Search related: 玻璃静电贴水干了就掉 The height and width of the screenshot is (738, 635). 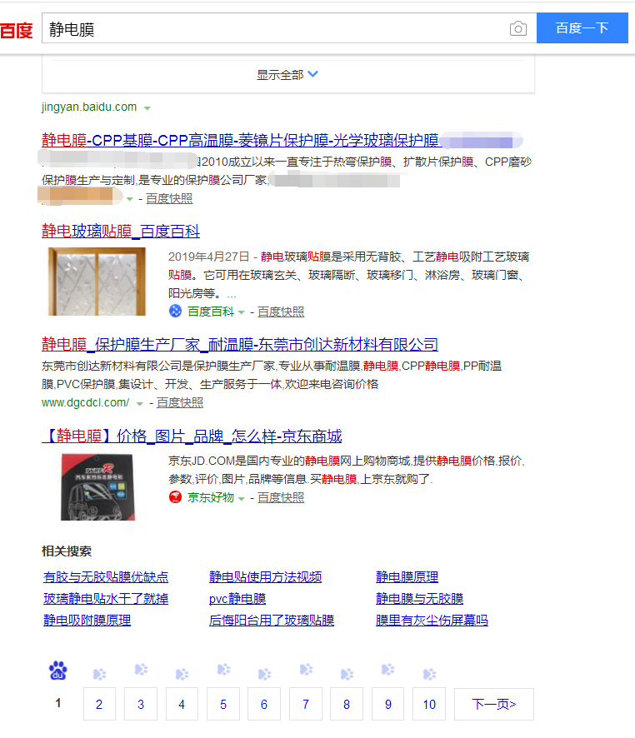(106, 599)
